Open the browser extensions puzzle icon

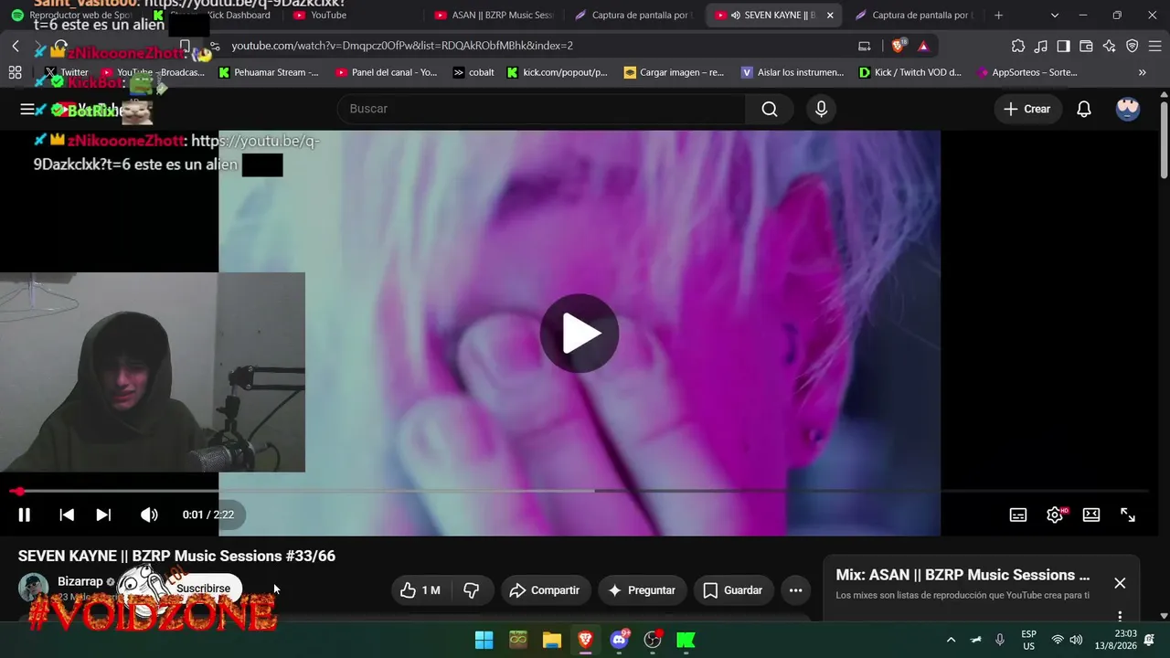point(1018,46)
